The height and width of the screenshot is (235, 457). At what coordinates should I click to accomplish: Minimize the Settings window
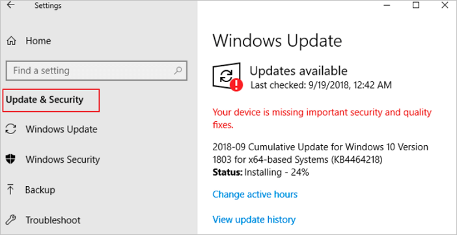tap(387, 5)
